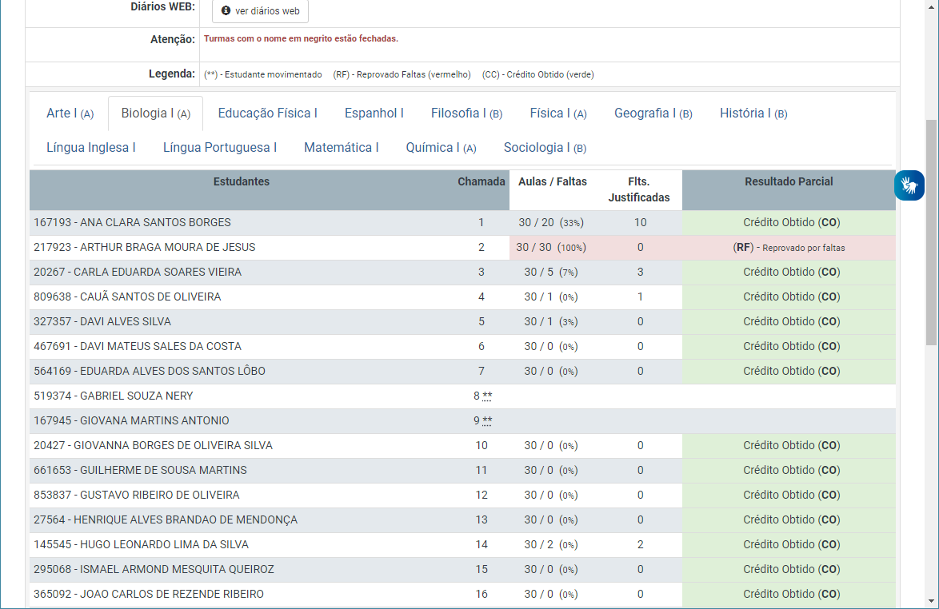Click the Aulas / Faltas column header

(x=553, y=181)
